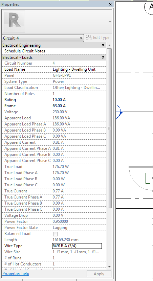Click the properties scrollbar down arrow

109,267
